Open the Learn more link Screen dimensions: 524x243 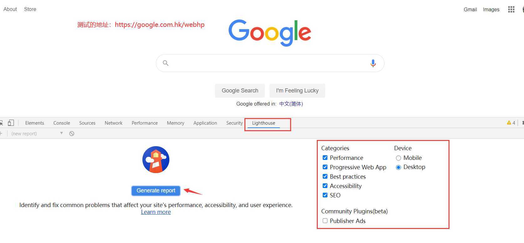tap(156, 212)
